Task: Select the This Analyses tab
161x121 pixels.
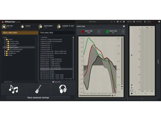Action: (57, 33)
